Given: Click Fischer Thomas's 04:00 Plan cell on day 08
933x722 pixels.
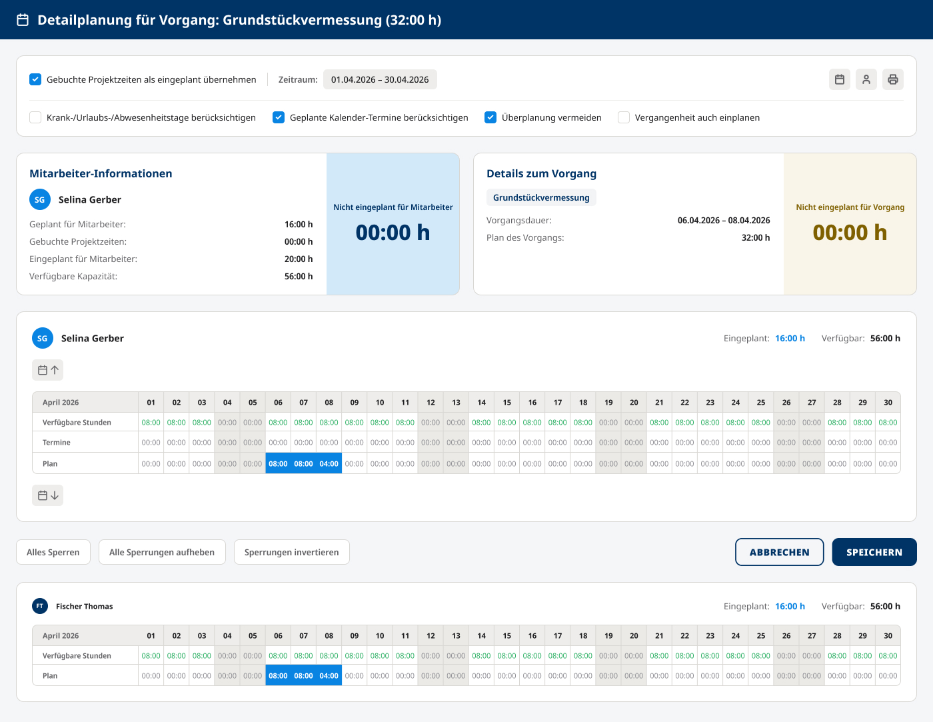Looking at the screenshot, I should 329,675.
